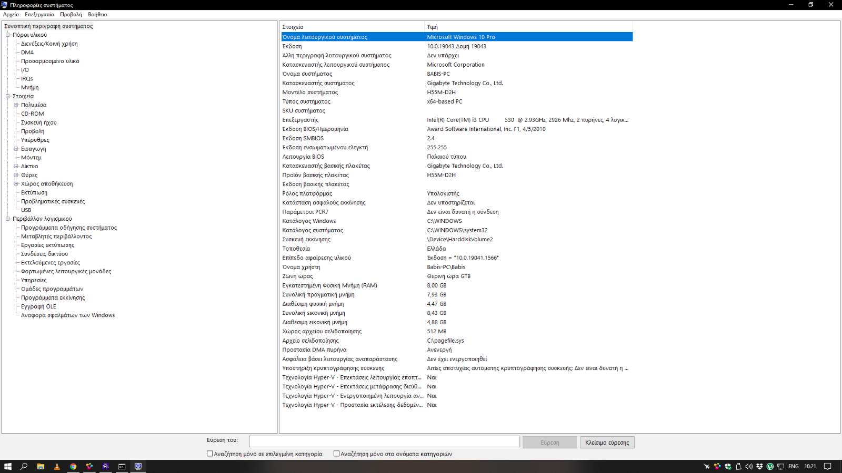
Task: Click the System Information title bar icon
Action: tap(4, 5)
